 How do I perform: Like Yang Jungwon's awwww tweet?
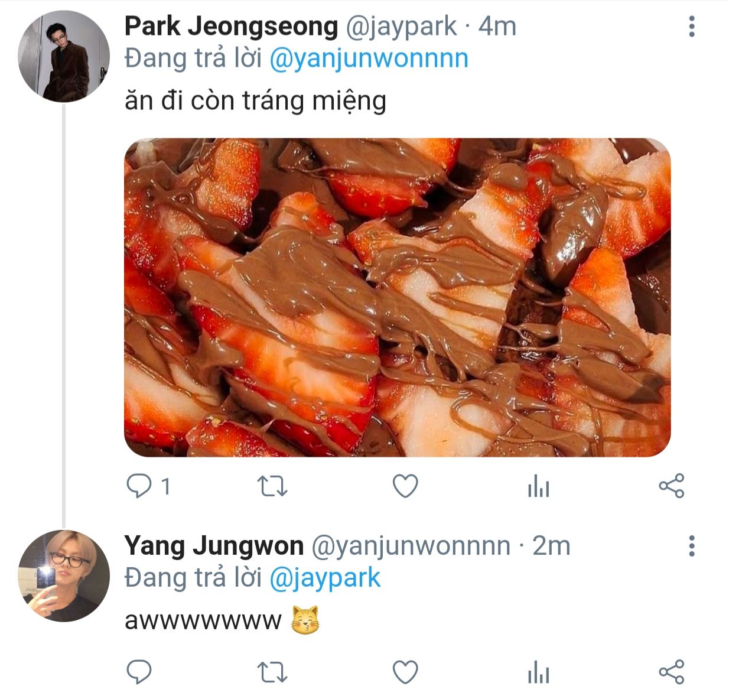point(405,672)
